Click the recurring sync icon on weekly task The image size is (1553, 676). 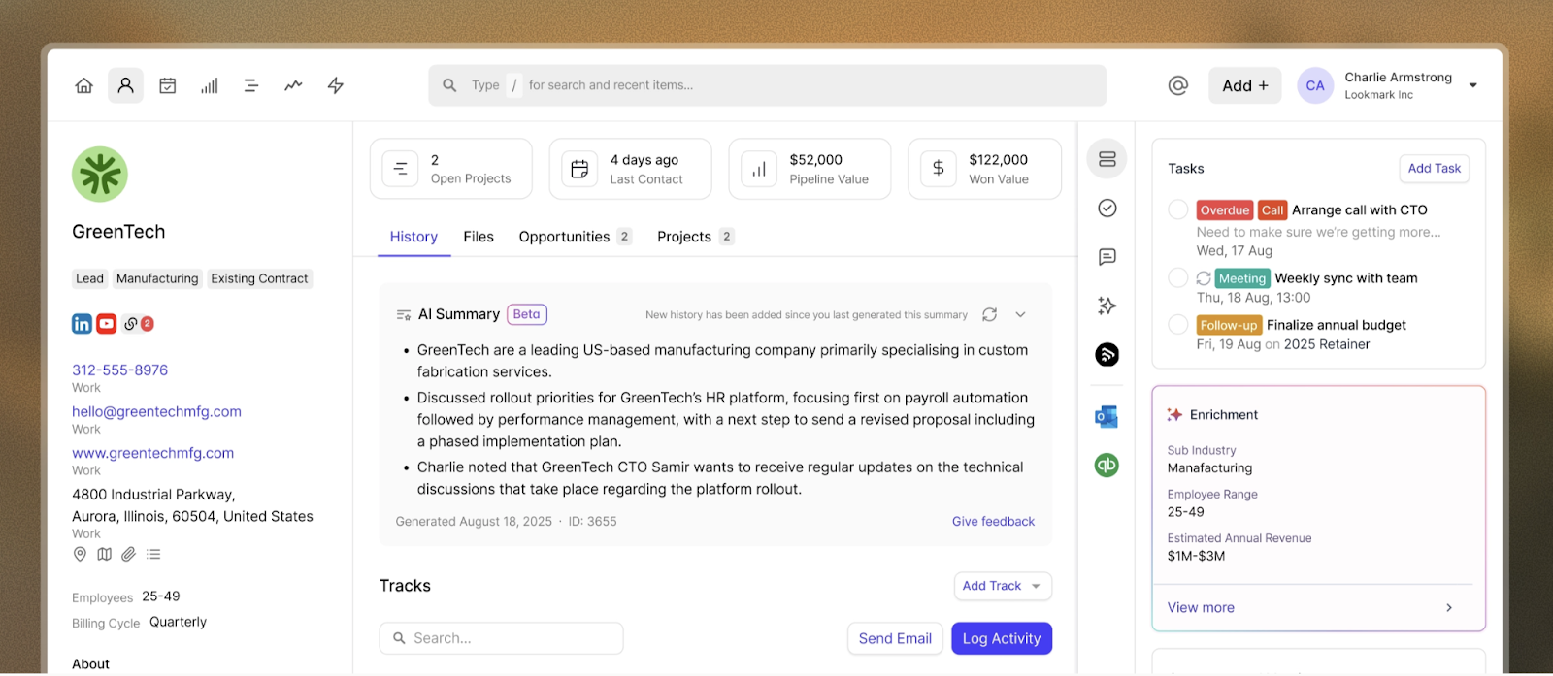[x=1204, y=277]
